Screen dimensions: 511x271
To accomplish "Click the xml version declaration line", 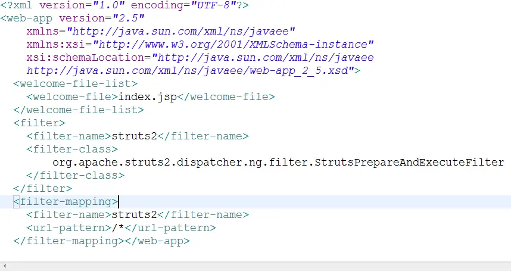I will (124, 5).
